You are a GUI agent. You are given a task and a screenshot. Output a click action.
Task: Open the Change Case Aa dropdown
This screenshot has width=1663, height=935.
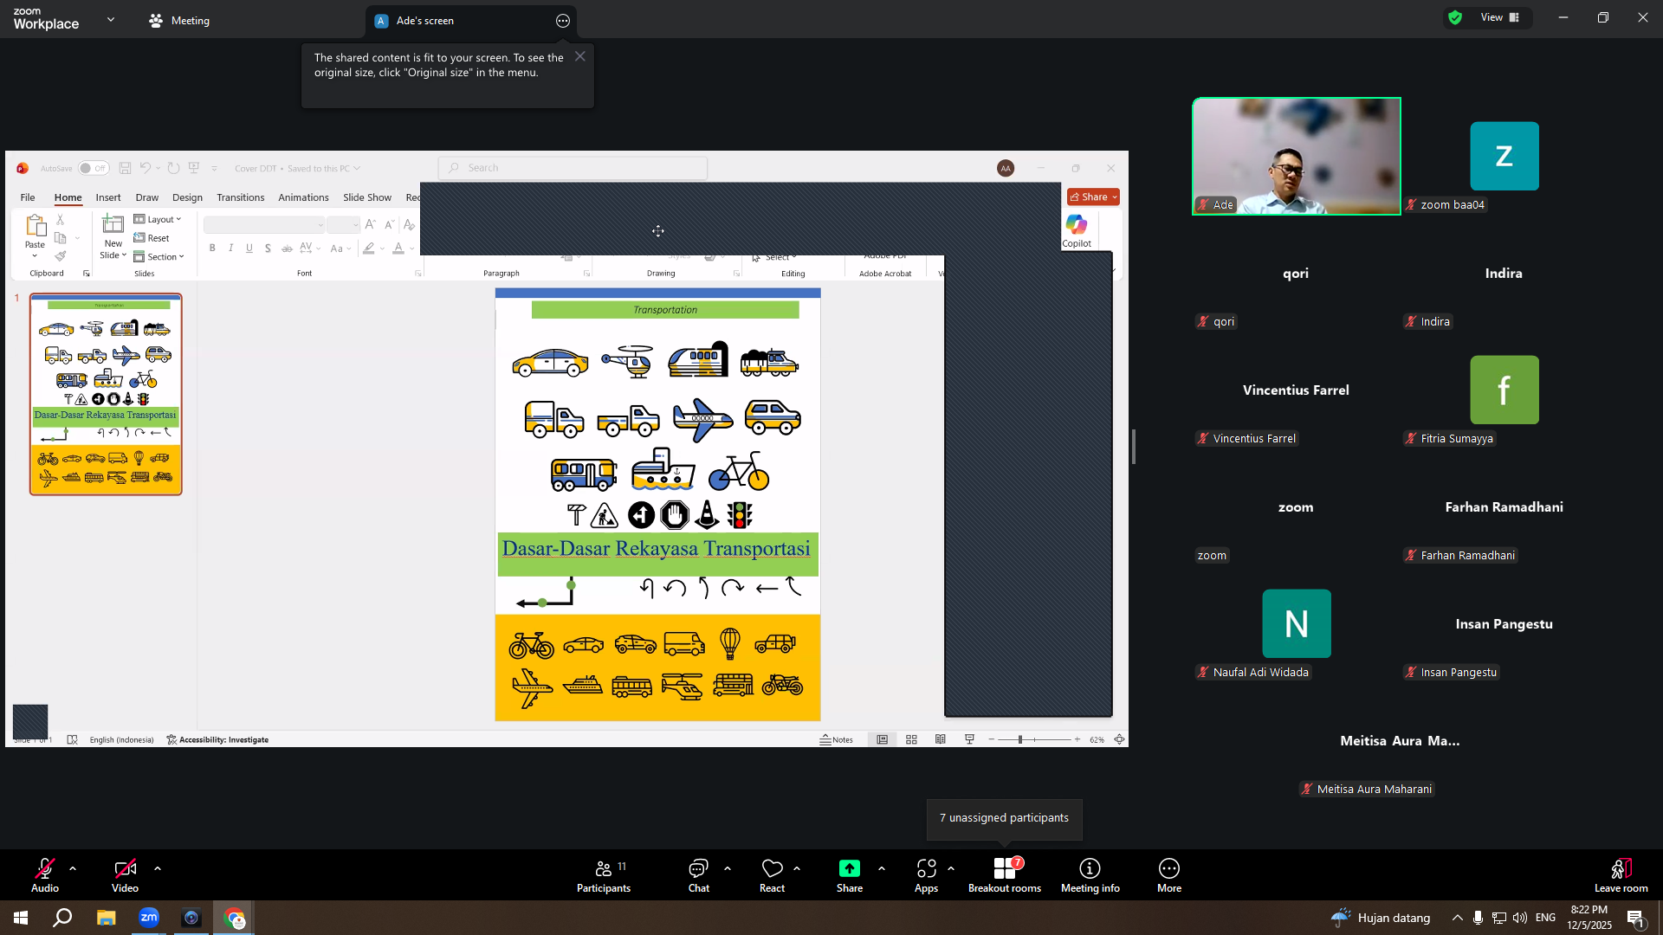pyautogui.click(x=340, y=248)
